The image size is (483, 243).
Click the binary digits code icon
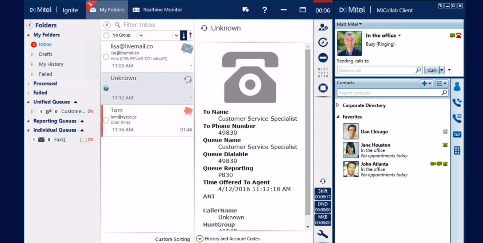(x=323, y=73)
